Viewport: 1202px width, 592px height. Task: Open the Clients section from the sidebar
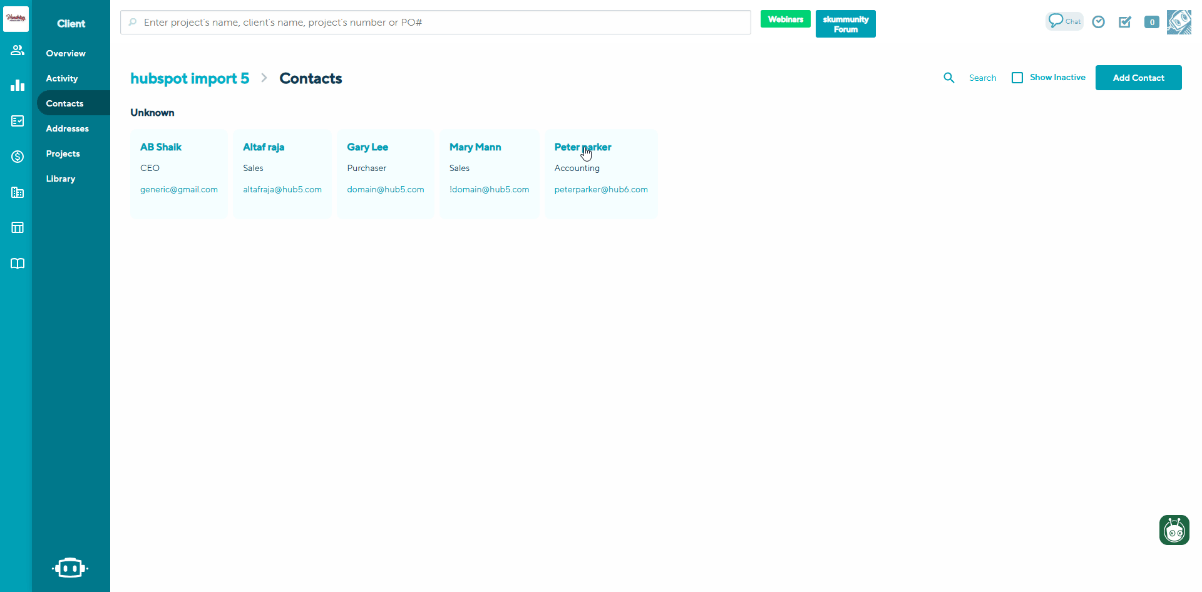[17, 50]
